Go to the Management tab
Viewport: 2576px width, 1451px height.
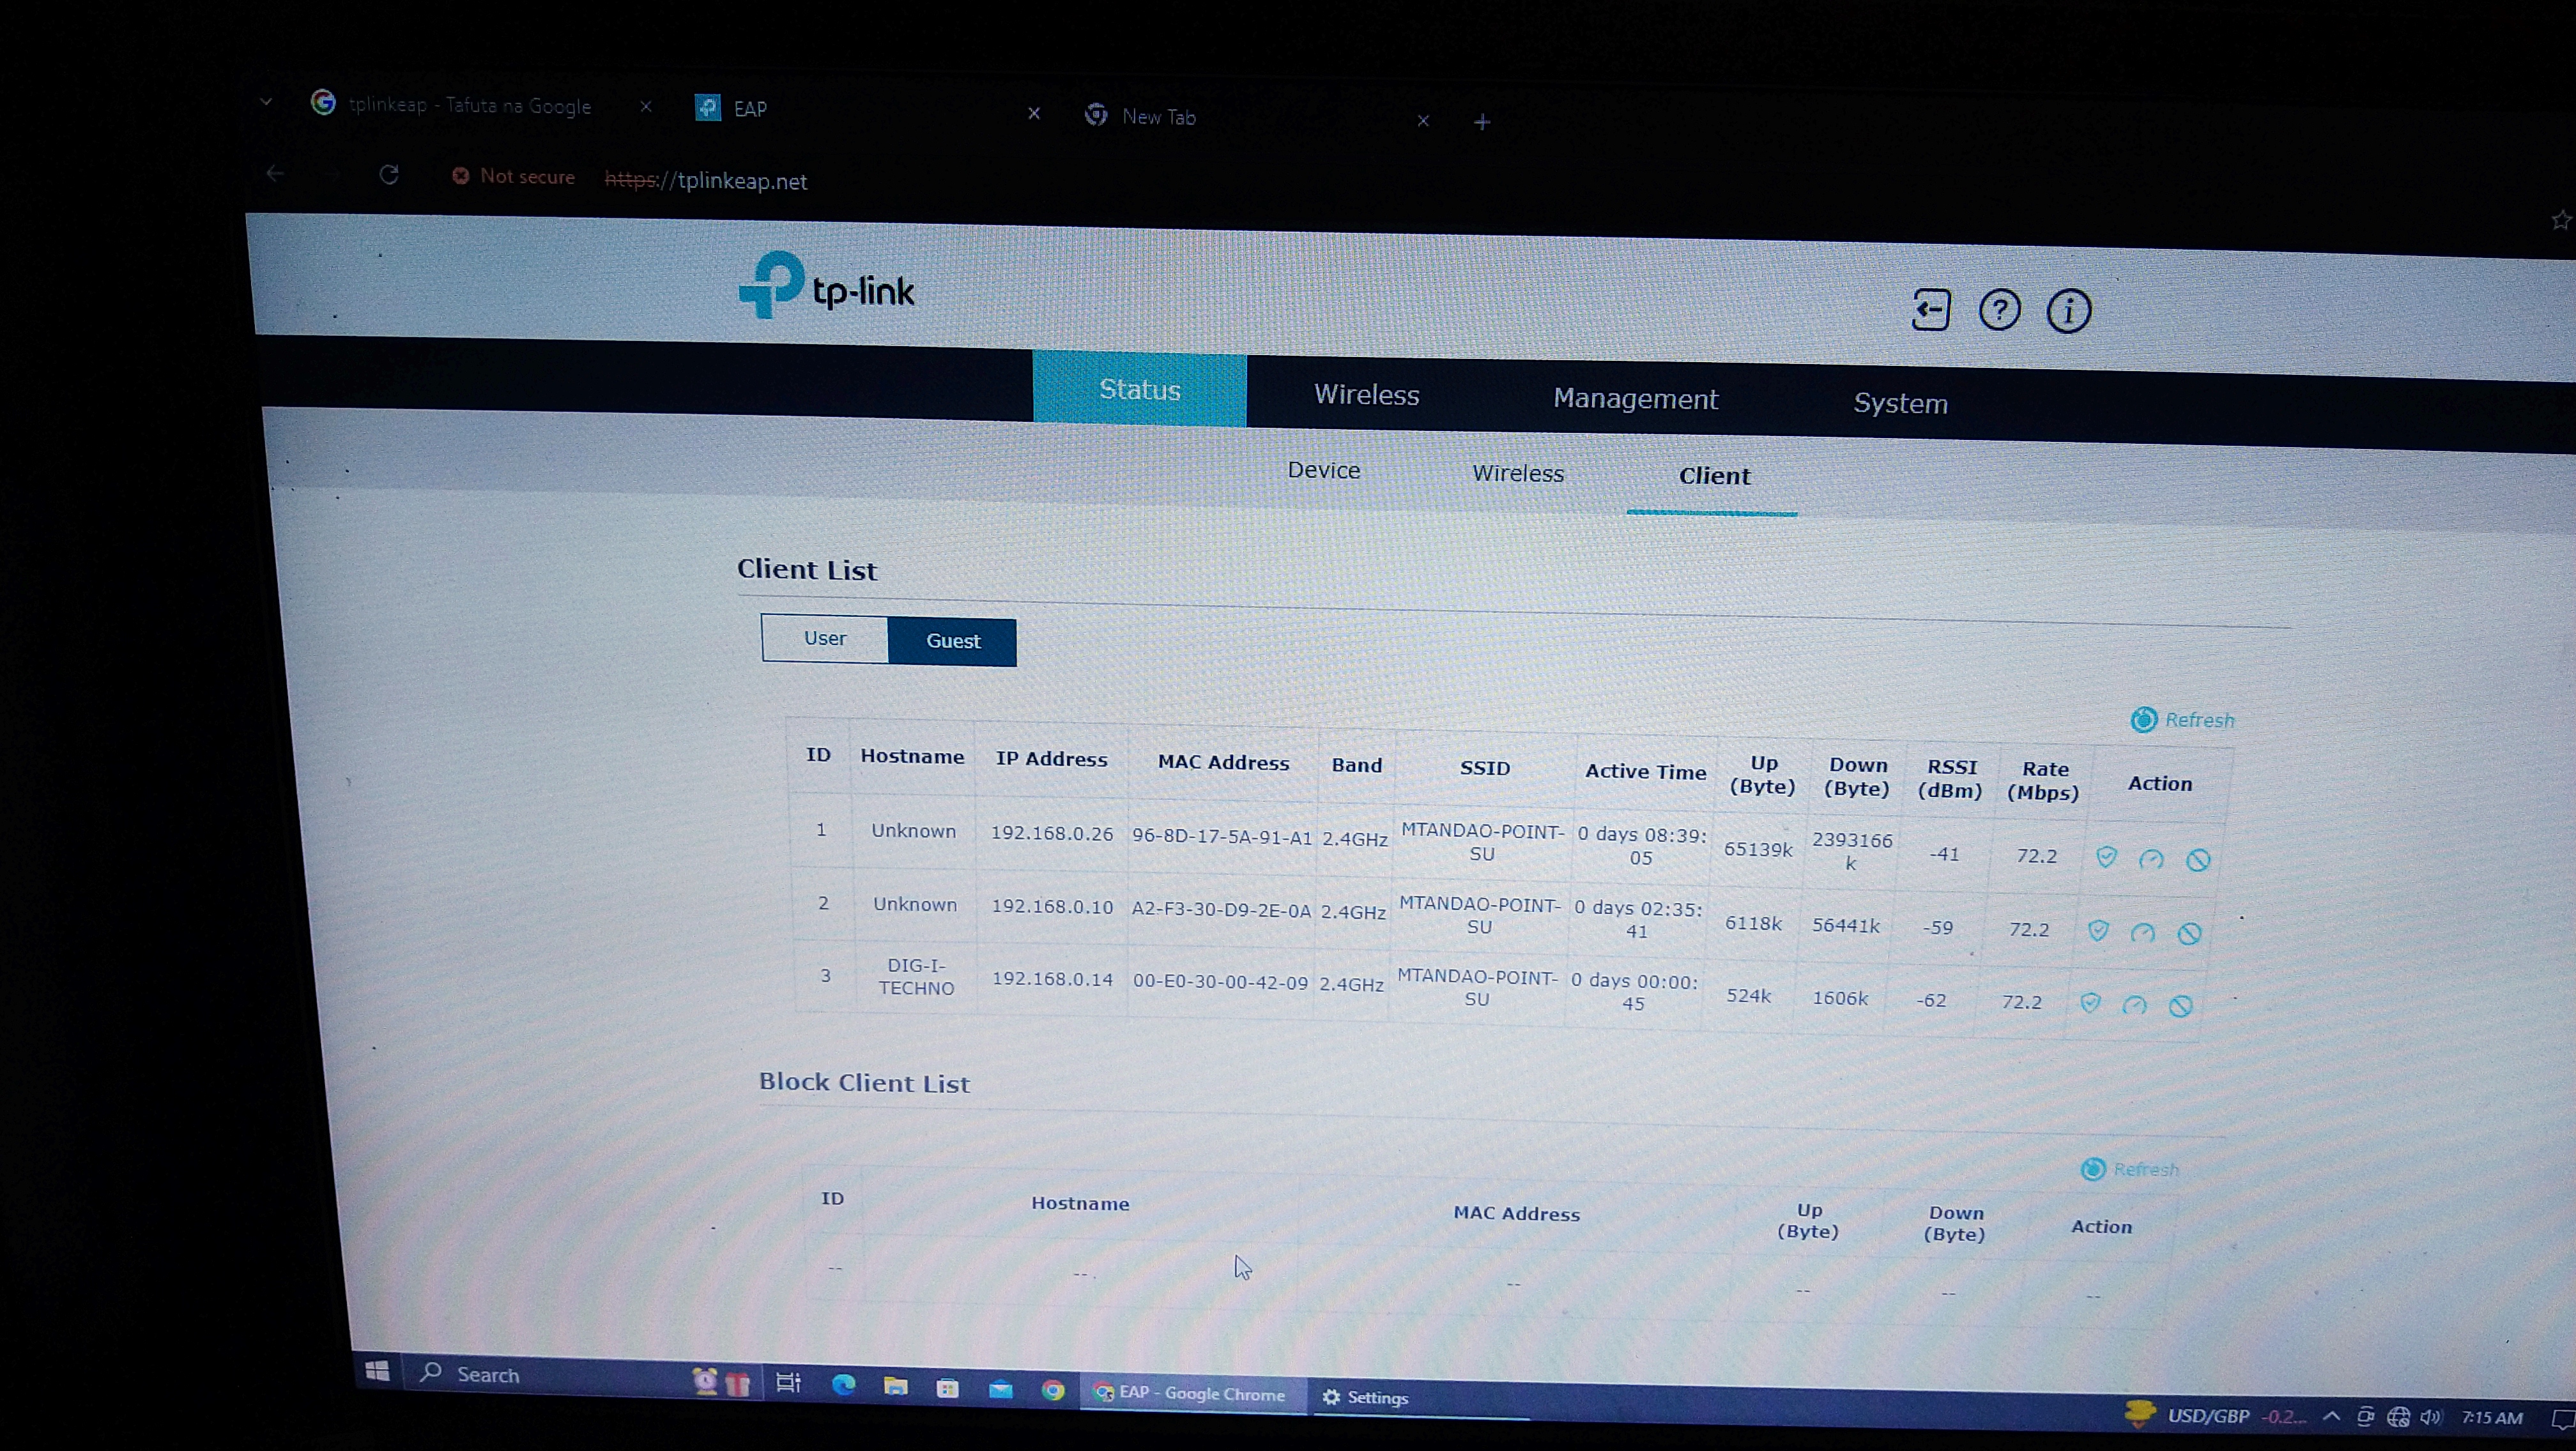[1635, 399]
